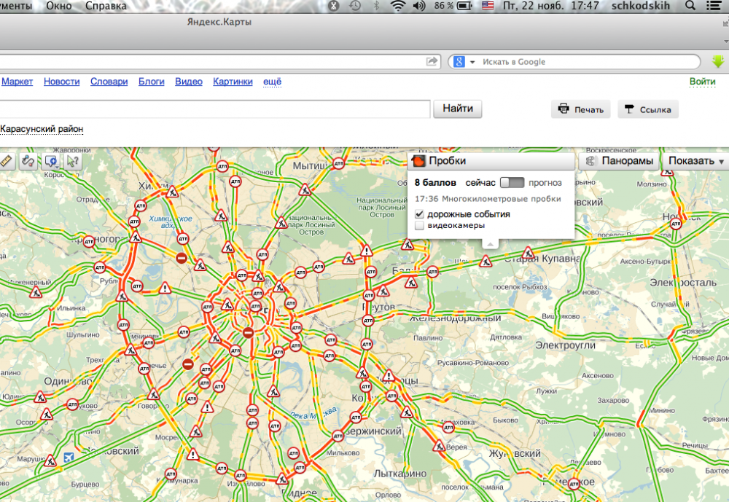
Task: Open the 'Новости' link
Action: [61, 82]
